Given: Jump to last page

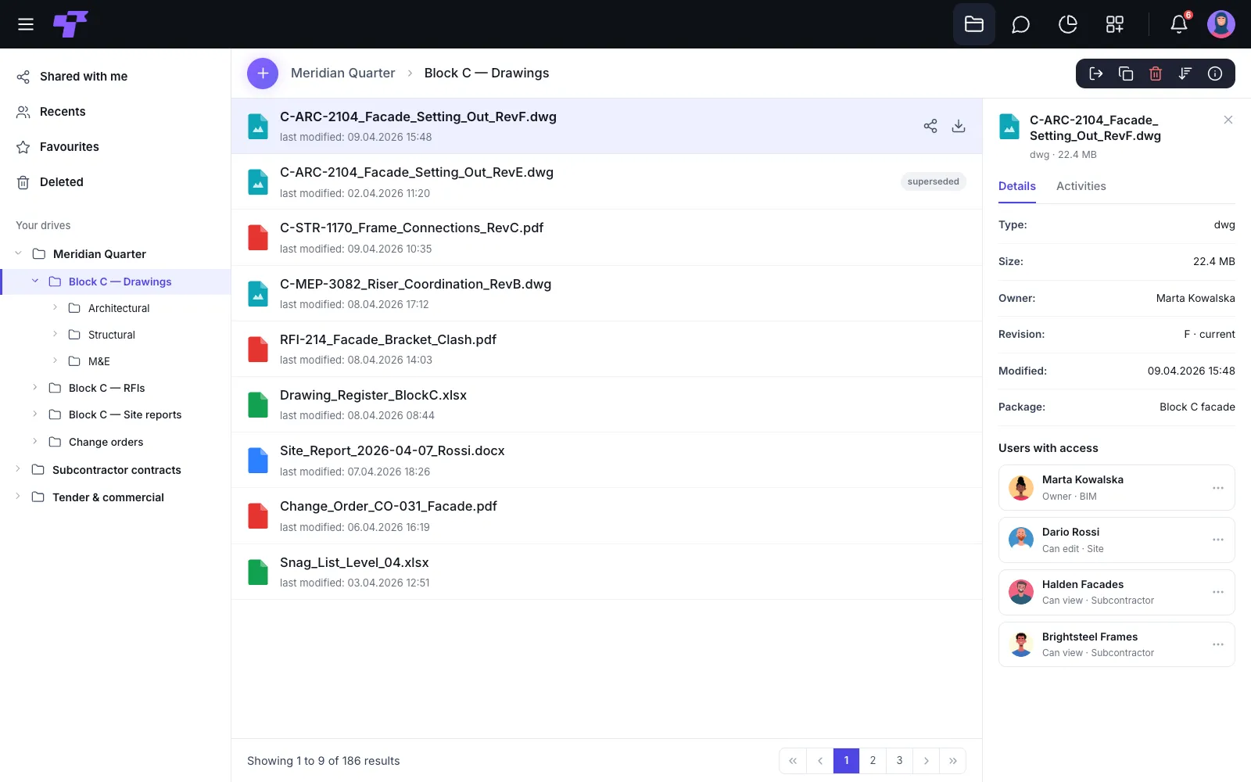Looking at the screenshot, I should tap(952, 761).
